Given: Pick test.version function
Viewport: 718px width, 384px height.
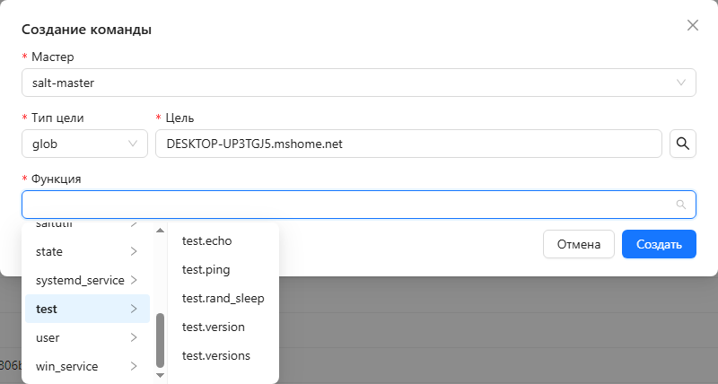Looking at the screenshot, I should tap(213, 327).
